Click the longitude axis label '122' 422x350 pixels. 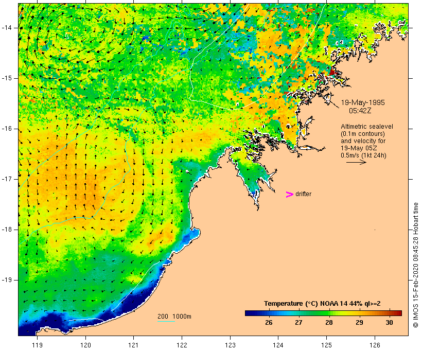(x=182, y=345)
